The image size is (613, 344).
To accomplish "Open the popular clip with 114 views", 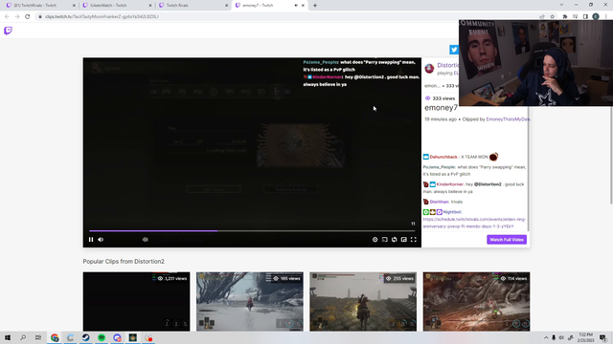I will [477, 302].
